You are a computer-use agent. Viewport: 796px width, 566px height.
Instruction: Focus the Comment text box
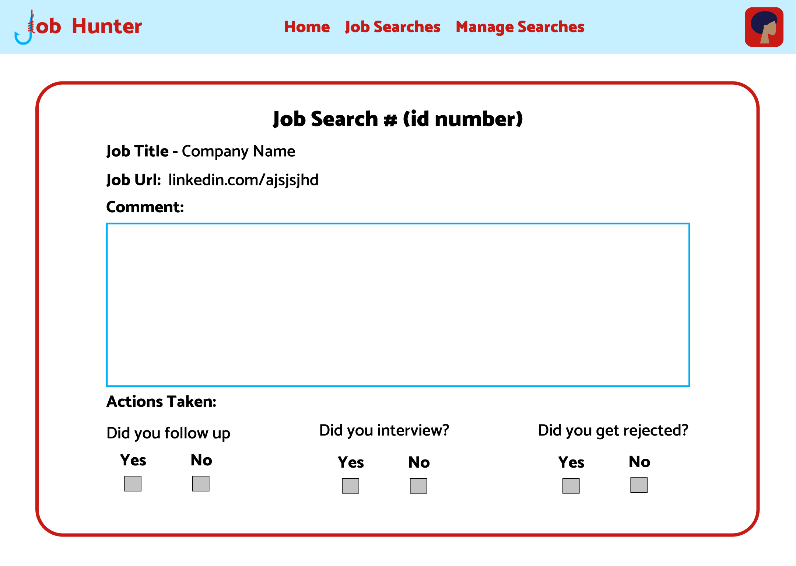click(x=397, y=304)
